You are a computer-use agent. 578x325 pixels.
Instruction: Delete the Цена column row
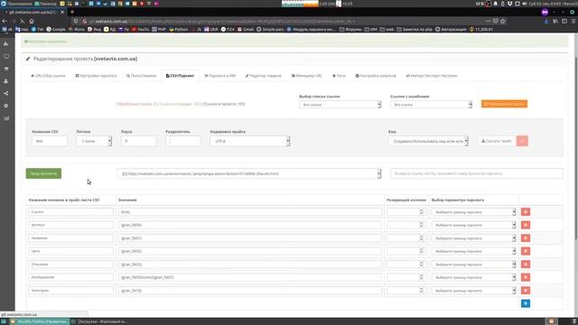tap(526, 251)
